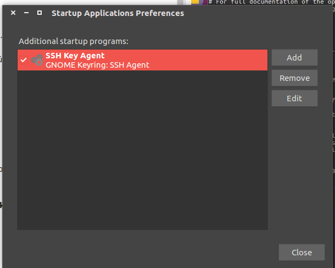The image size is (335, 268).
Task: Maximize the Startup Applications Preferences window
Action: [39, 13]
